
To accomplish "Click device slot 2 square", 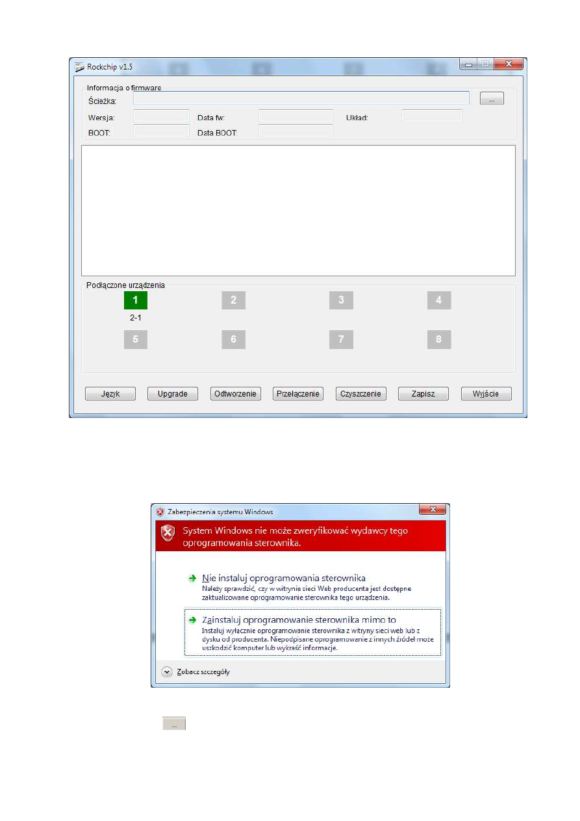I will point(233,300).
